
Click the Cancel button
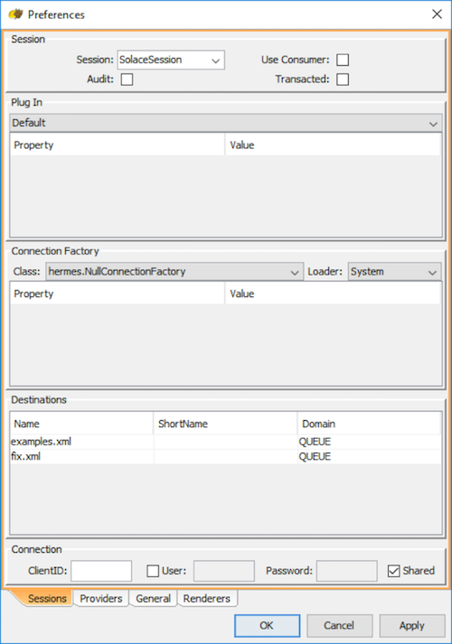coord(339,626)
